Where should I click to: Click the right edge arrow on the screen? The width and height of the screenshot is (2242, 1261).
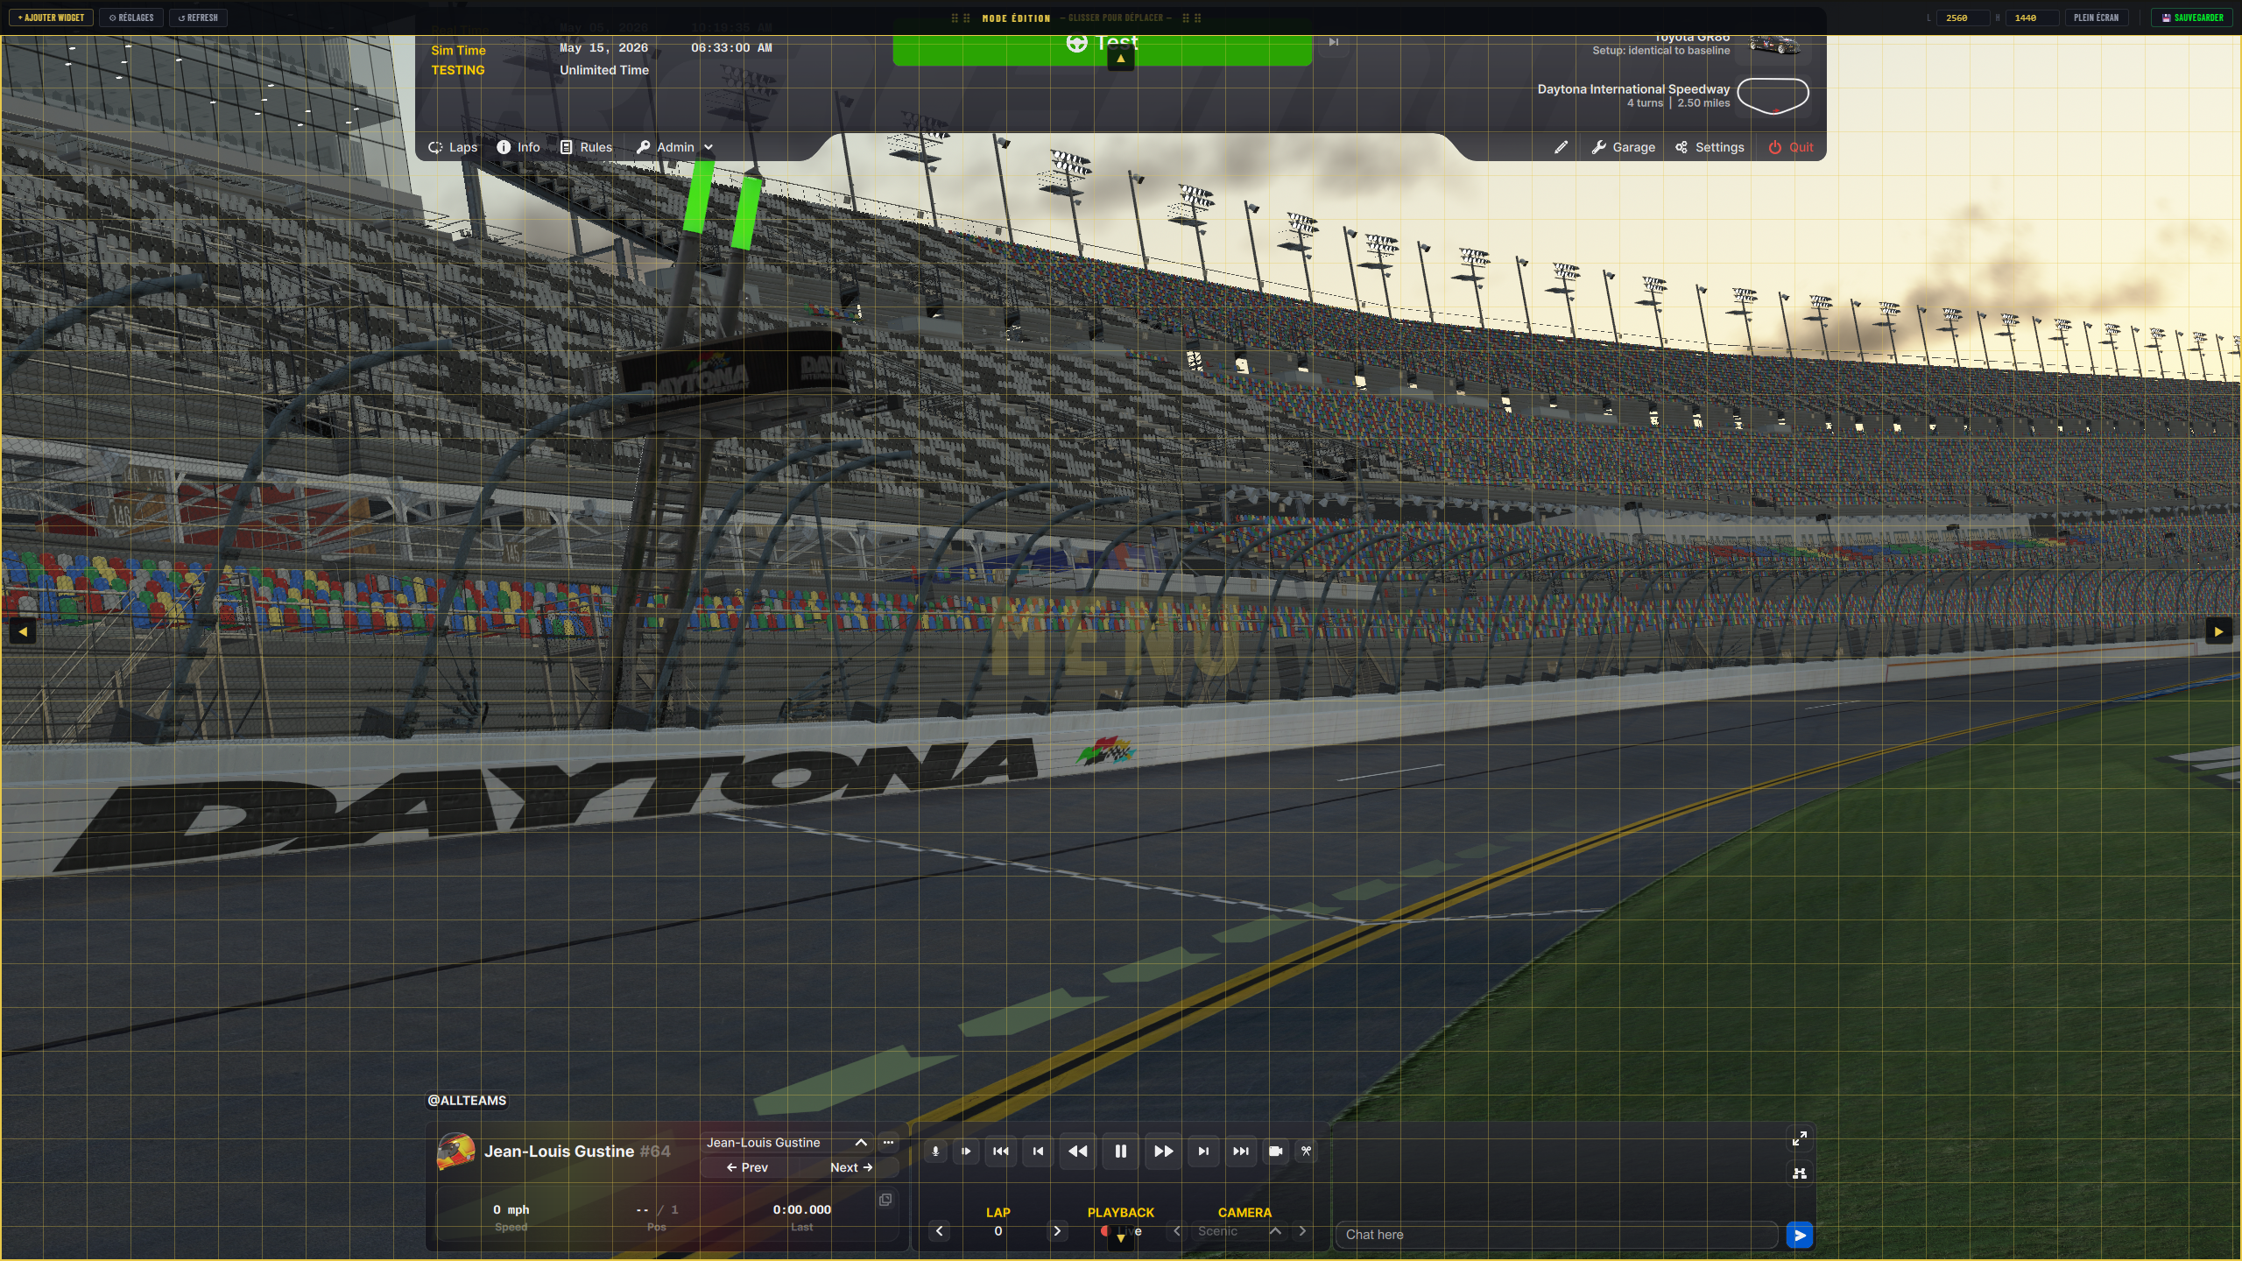2218,630
